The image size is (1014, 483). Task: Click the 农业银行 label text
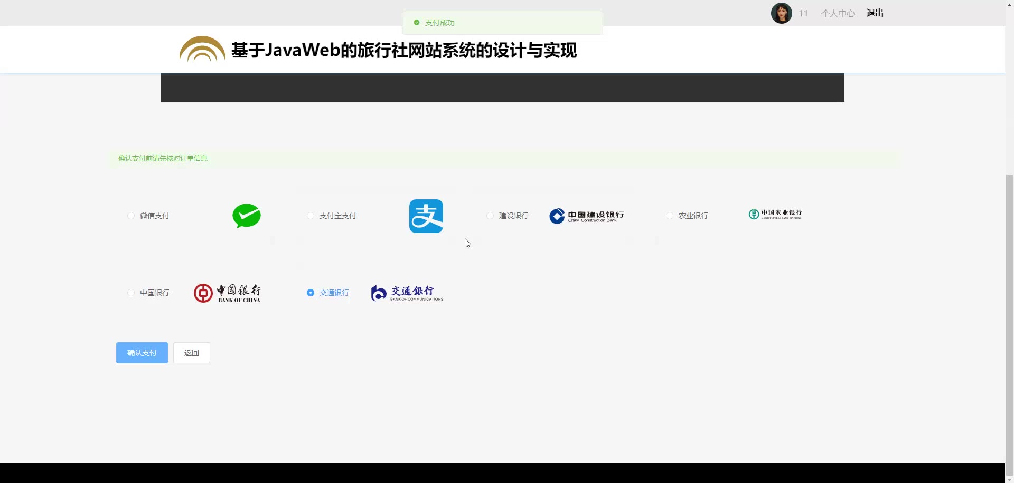[x=693, y=216]
